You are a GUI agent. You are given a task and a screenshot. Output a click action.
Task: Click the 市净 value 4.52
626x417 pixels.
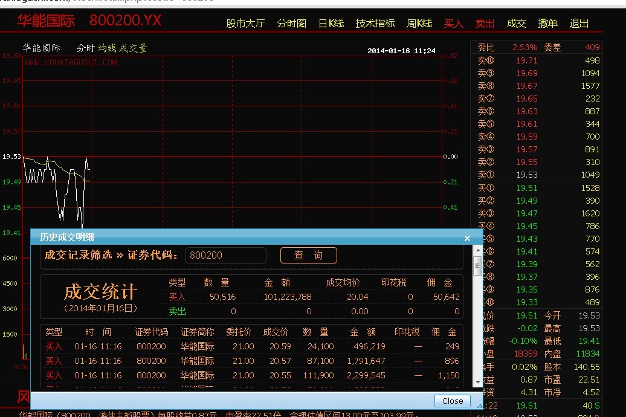592,392
